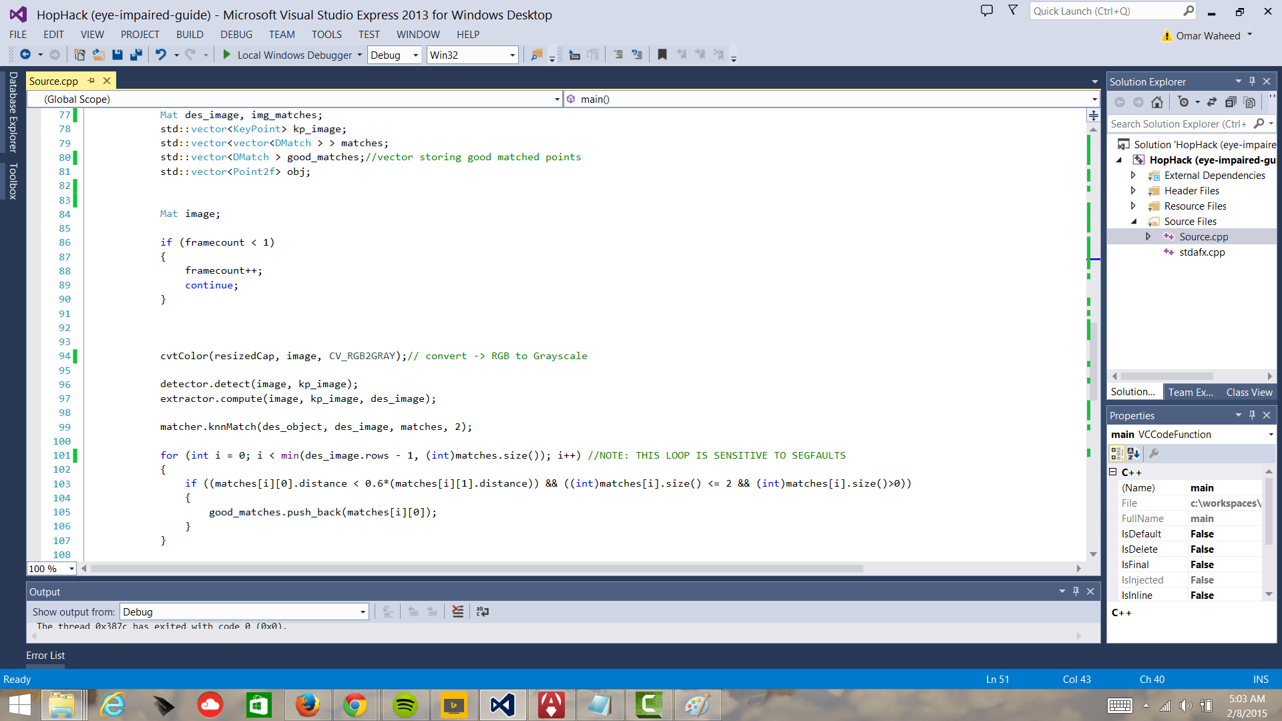The width and height of the screenshot is (1282, 721).
Task: Open the Error List panel
Action: coord(45,656)
